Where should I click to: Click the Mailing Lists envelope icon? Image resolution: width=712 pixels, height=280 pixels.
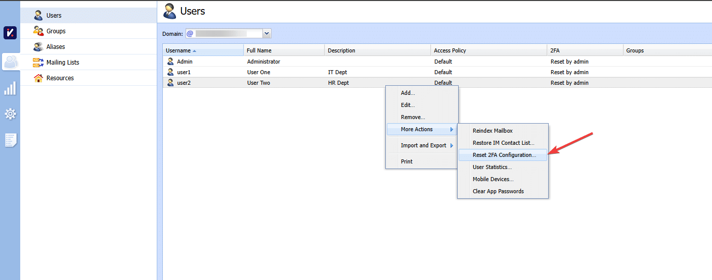38,63
